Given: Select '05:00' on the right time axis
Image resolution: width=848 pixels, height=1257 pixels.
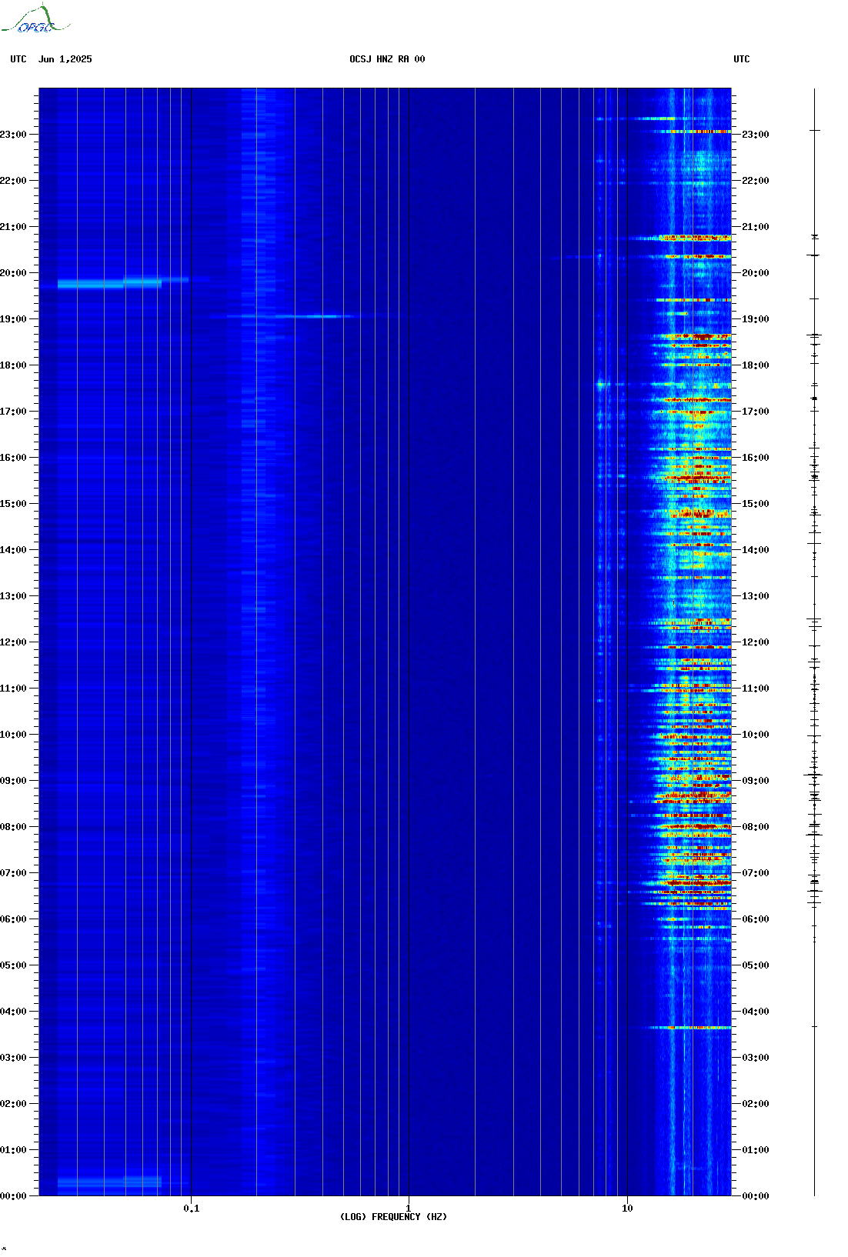Looking at the screenshot, I should (755, 965).
